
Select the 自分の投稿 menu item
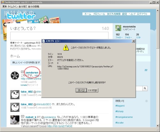34,7
